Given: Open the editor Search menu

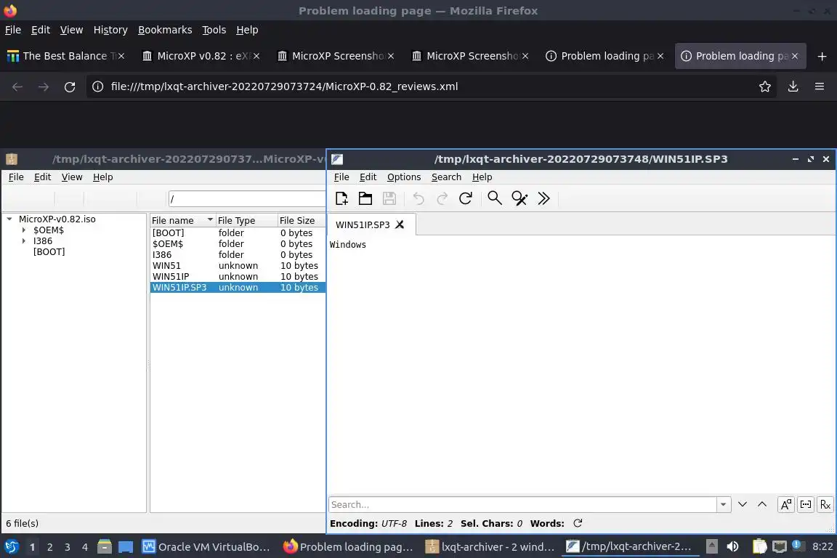Looking at the screenshot, I should coord(446,177).
